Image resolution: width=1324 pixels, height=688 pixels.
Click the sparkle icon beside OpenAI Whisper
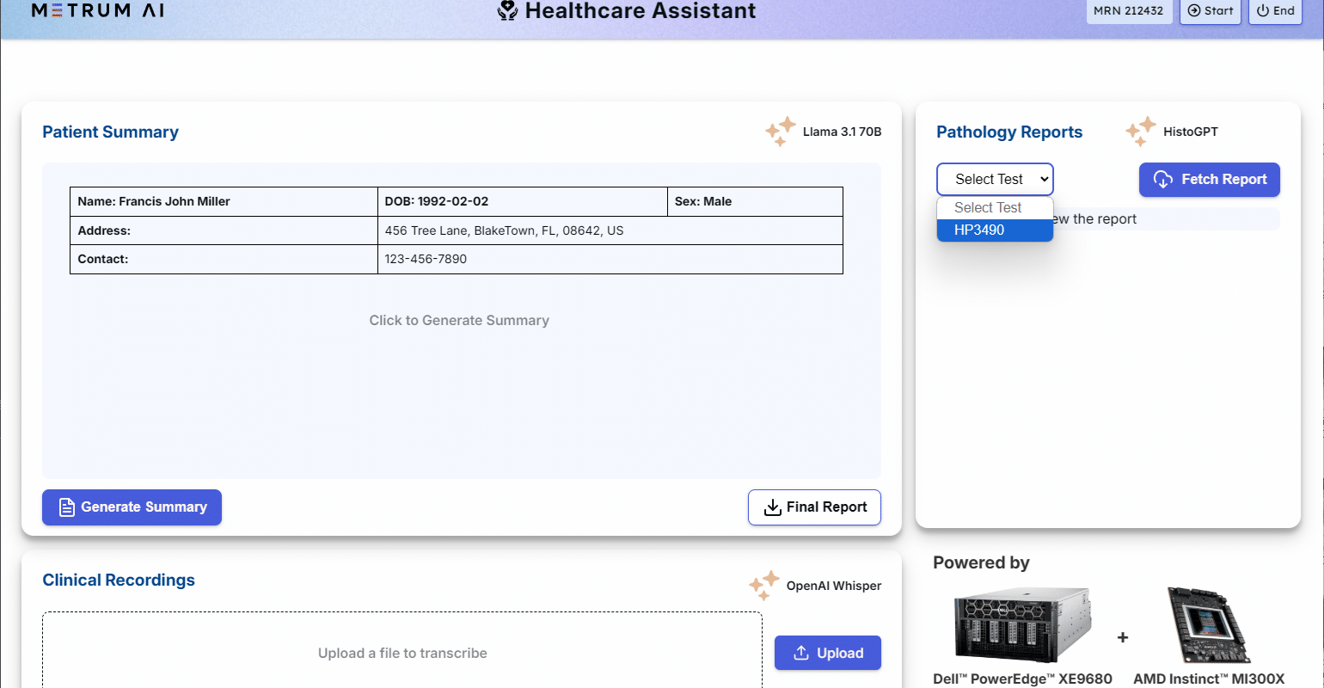[764, 586]
